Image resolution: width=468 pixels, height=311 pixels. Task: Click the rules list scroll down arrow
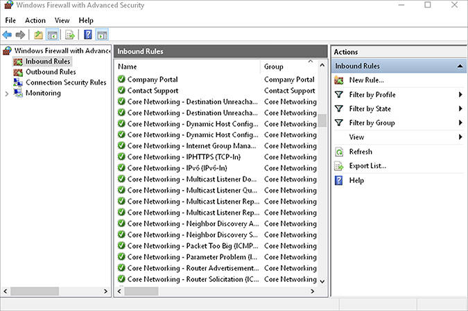pos(322,281)
